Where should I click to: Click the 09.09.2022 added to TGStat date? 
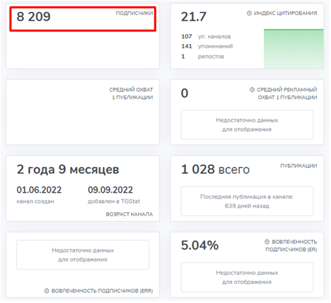110,190
